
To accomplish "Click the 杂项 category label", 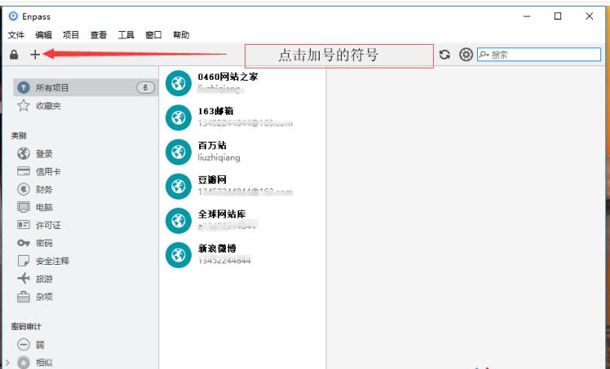I will 44,297.
